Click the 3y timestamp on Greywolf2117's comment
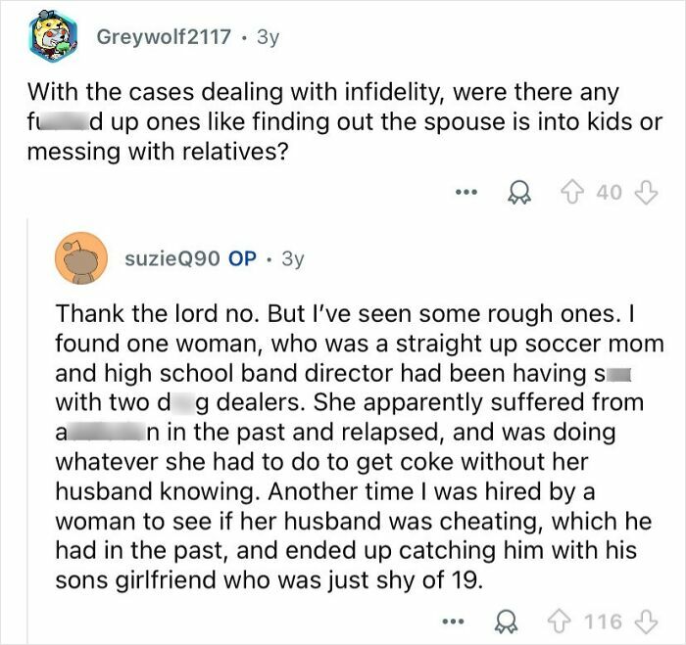Image resolution: width=686 pixels, height=645 pixels. pyautogui.click(x=269, y=37)
